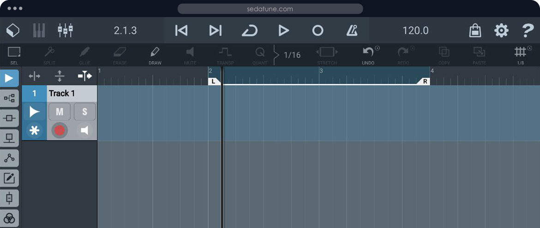Arm Track 1 for recording

click(x=60, y=130)
